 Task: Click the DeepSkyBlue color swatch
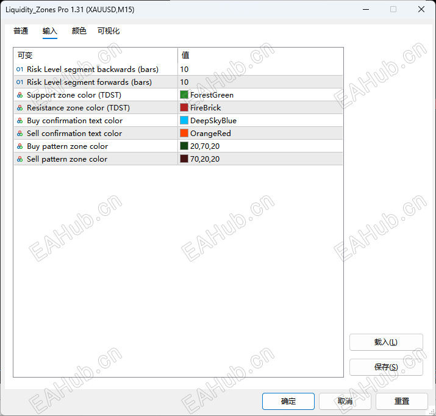point(184,120)
